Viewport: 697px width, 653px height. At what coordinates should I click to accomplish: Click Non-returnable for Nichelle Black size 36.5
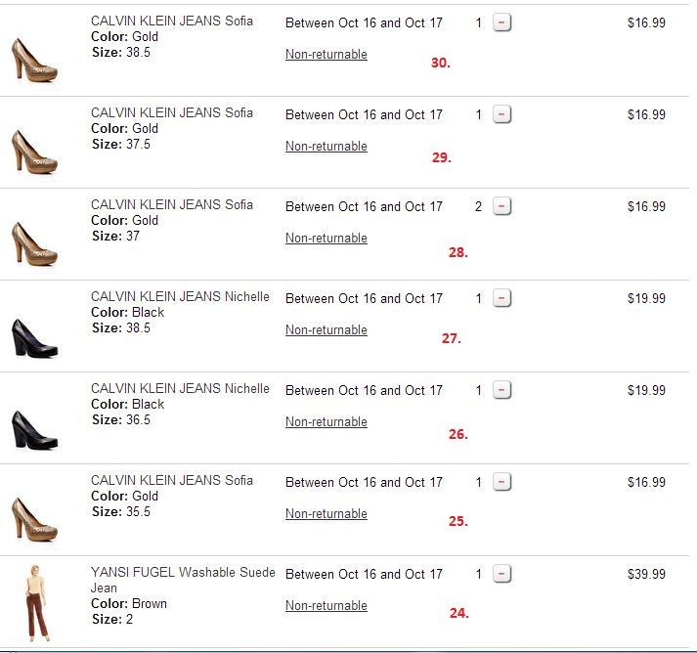[x=327, y=422]
